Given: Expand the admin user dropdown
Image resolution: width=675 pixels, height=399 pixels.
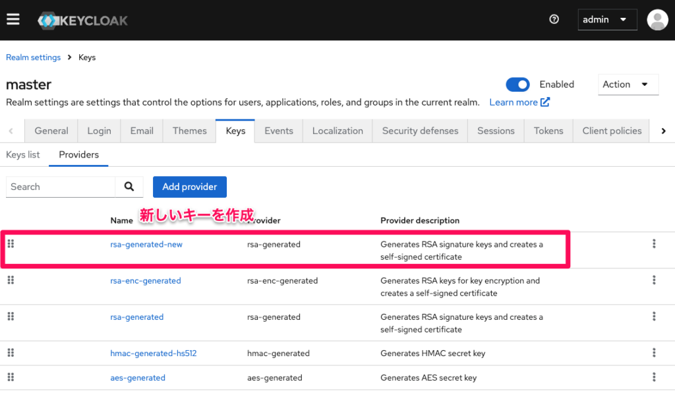Looking at the screenshot, I should click(x=607, y=20).
